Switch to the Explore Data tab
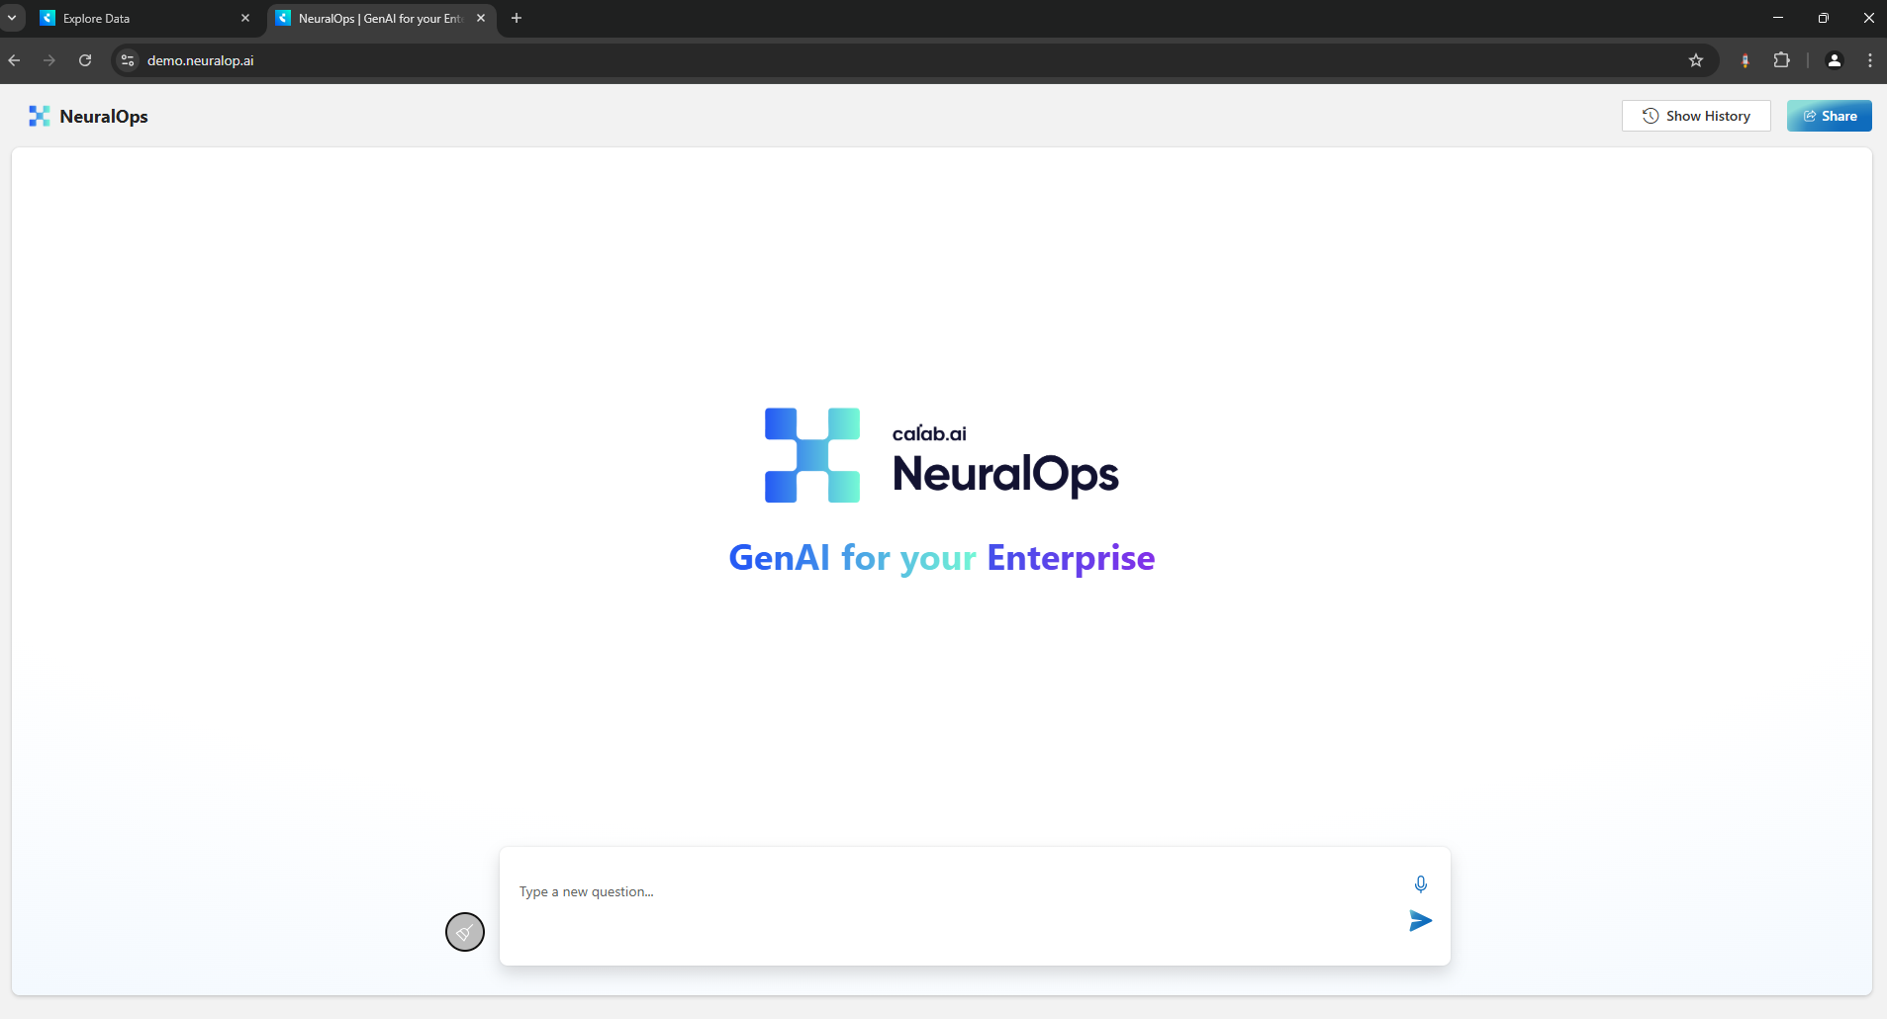 [x=146, y=18]
